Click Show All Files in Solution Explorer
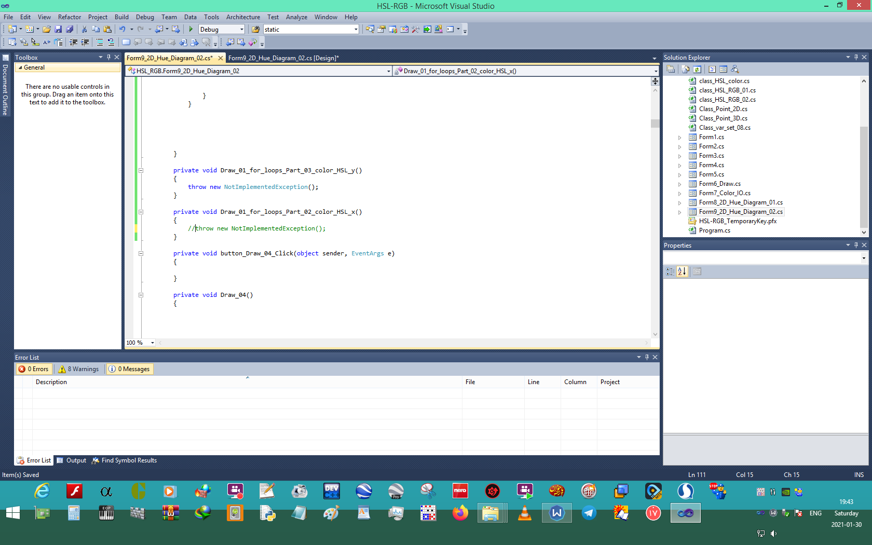Viewport: 872px width, 545px height. click(x=686, y=69)
